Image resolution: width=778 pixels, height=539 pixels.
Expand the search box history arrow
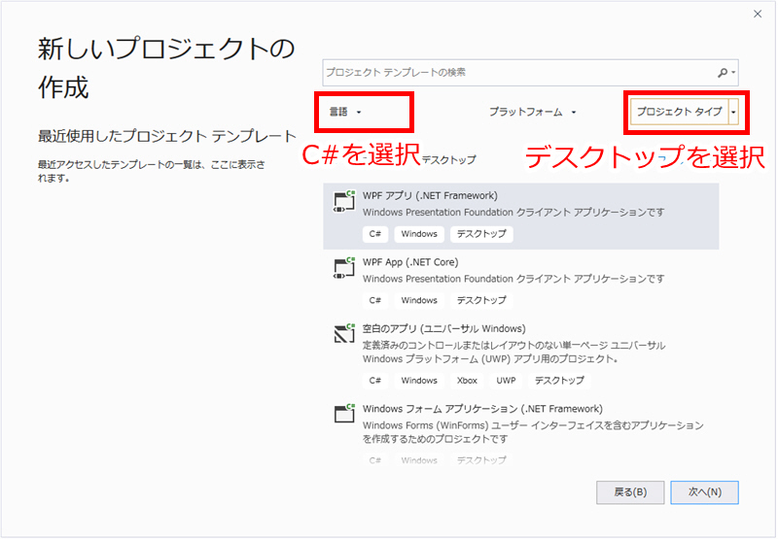click(x=733, y=73)
